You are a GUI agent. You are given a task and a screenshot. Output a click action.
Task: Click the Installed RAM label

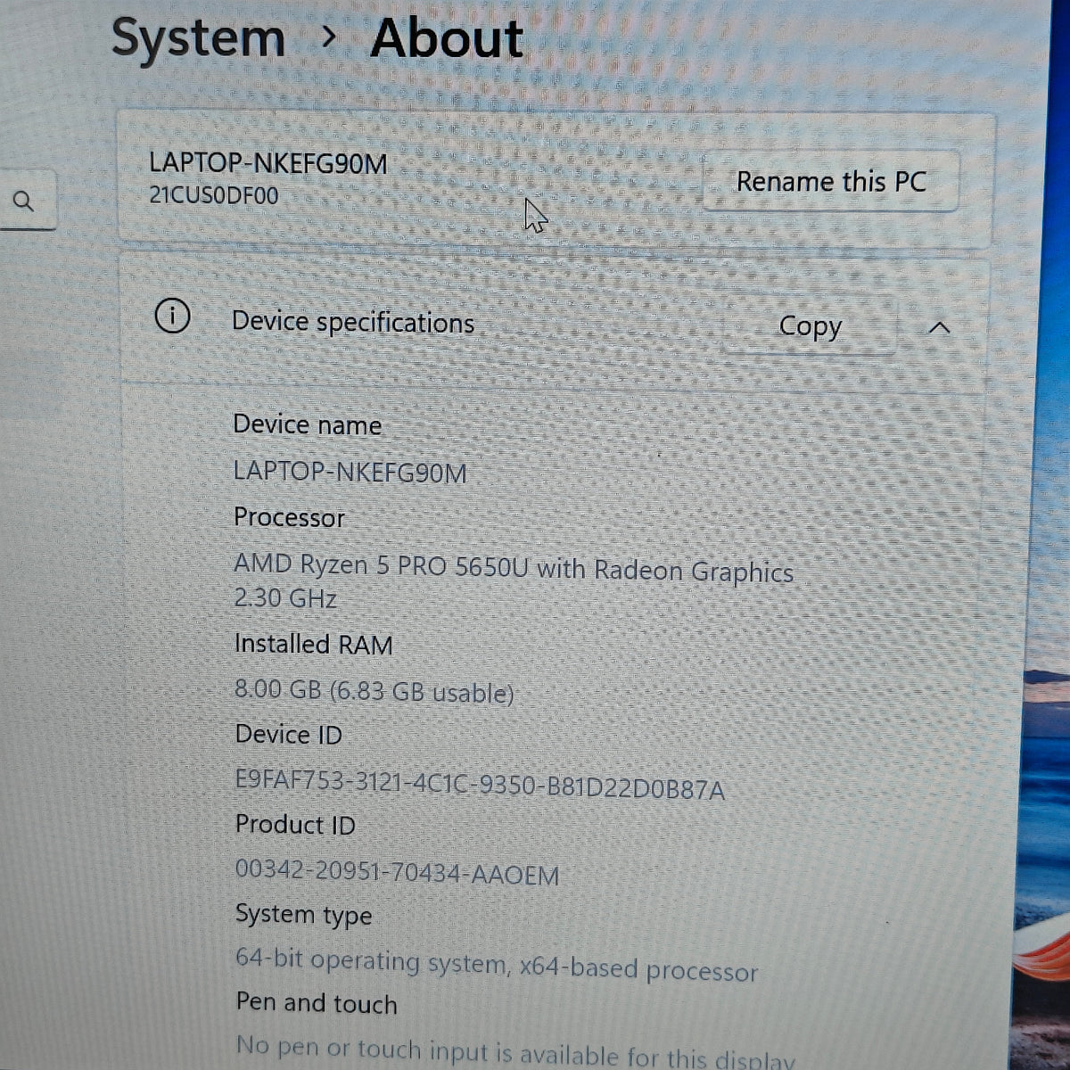313,644
